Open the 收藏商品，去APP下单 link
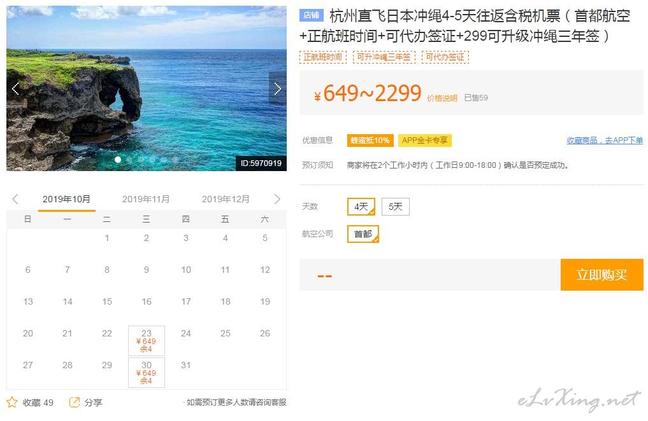Screen dimensions: 648x421 (605, 141)
